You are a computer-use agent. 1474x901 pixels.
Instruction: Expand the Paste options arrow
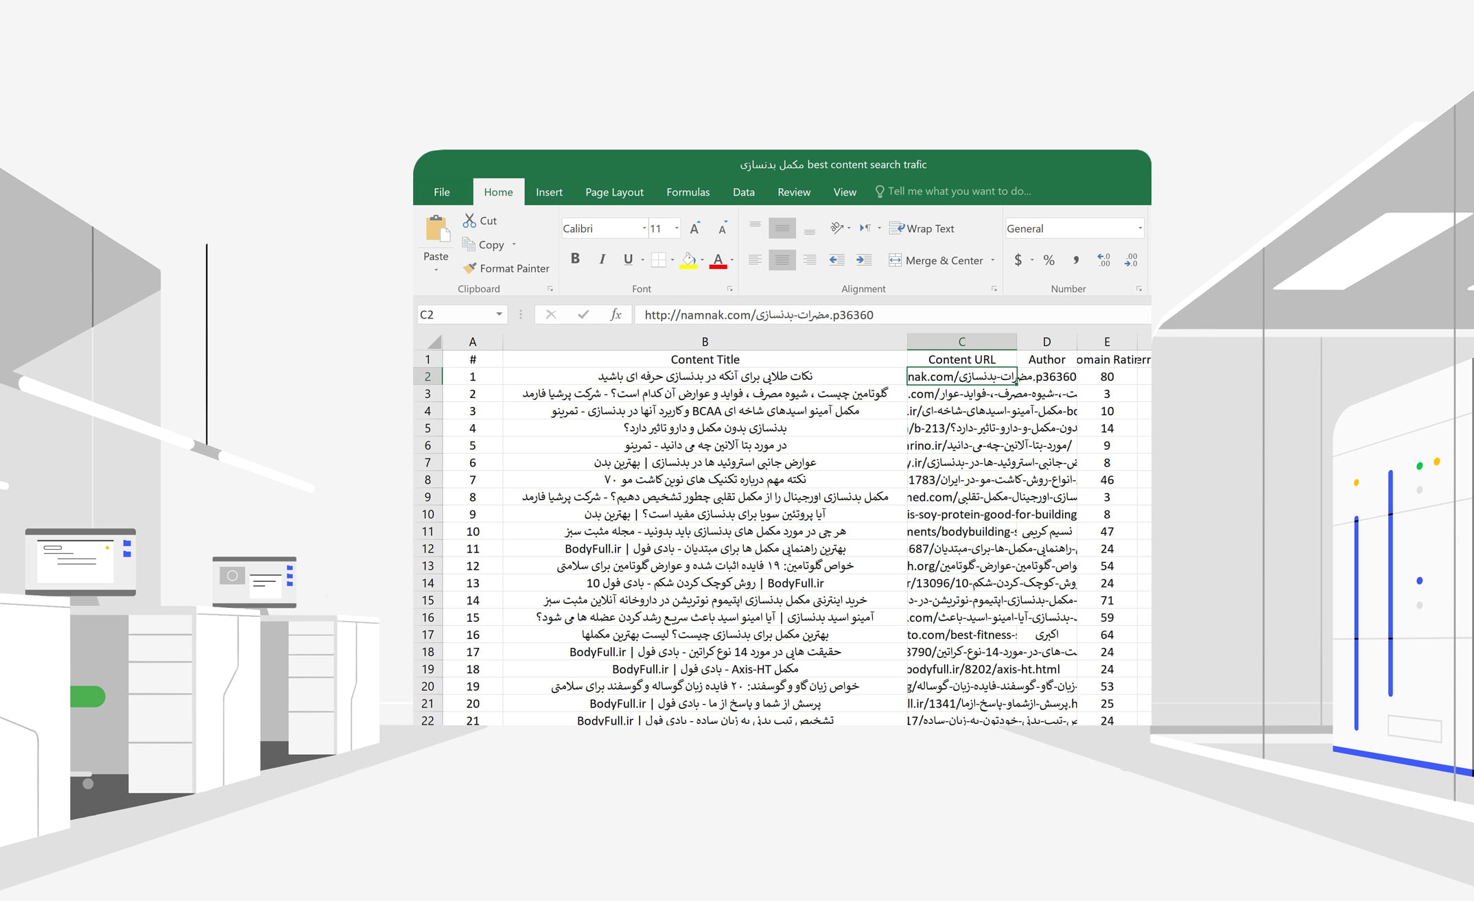point(436,270)
